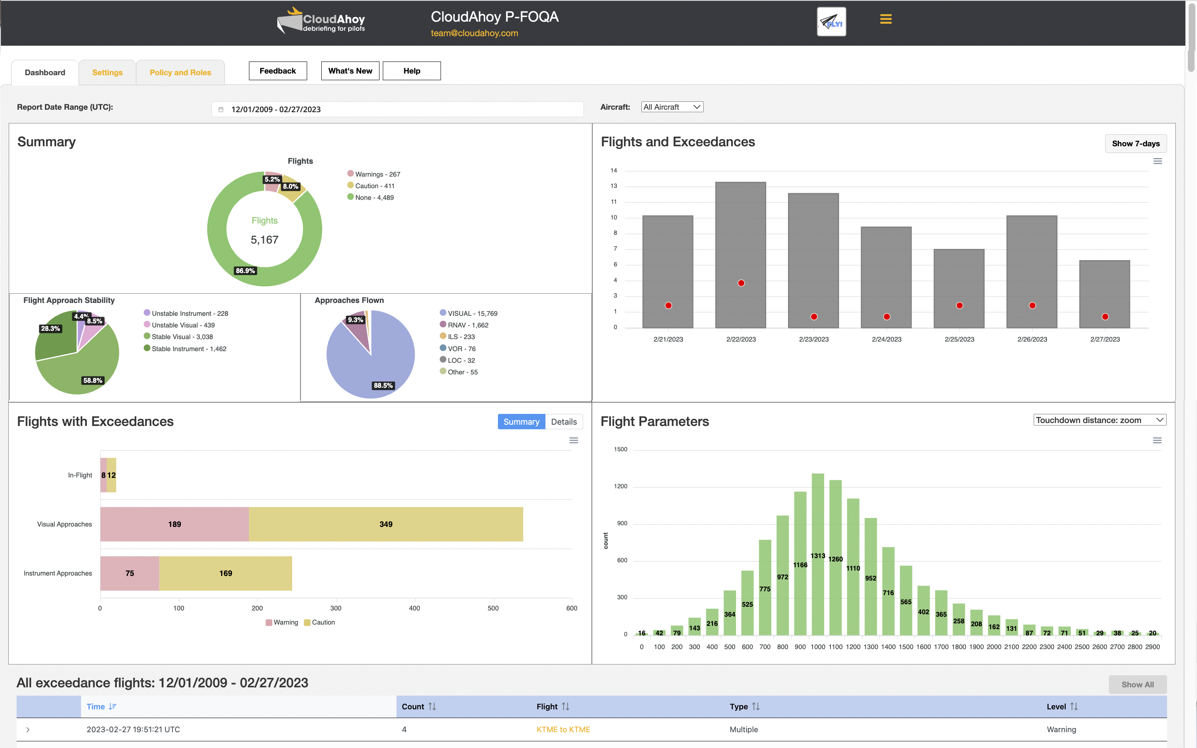This screenshot has width=1197, height=748.
Task: Switch to the Dashboard tab
Action: coord(45,72)
